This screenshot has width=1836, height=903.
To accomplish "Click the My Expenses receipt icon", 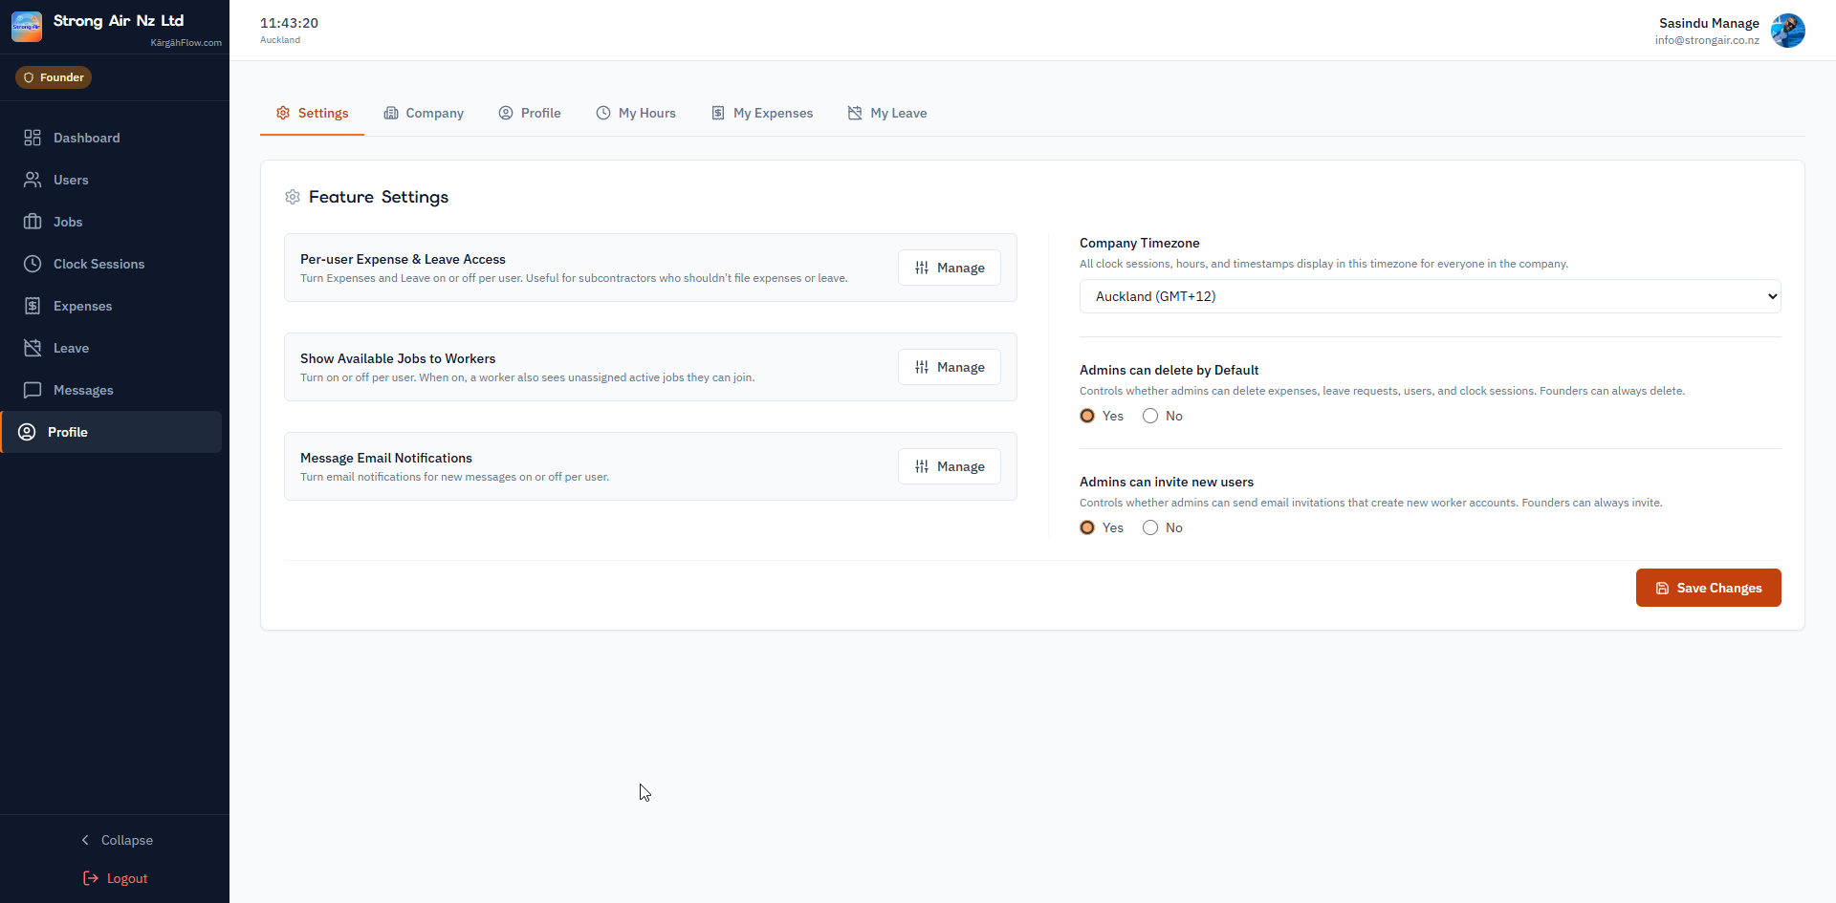I will pos(718,113).
